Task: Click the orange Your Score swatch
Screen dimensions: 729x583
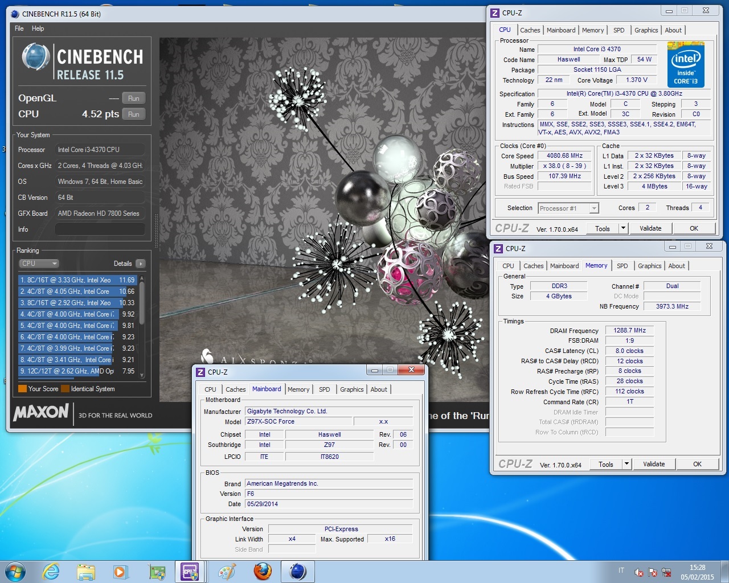Action: click(23, 389)
